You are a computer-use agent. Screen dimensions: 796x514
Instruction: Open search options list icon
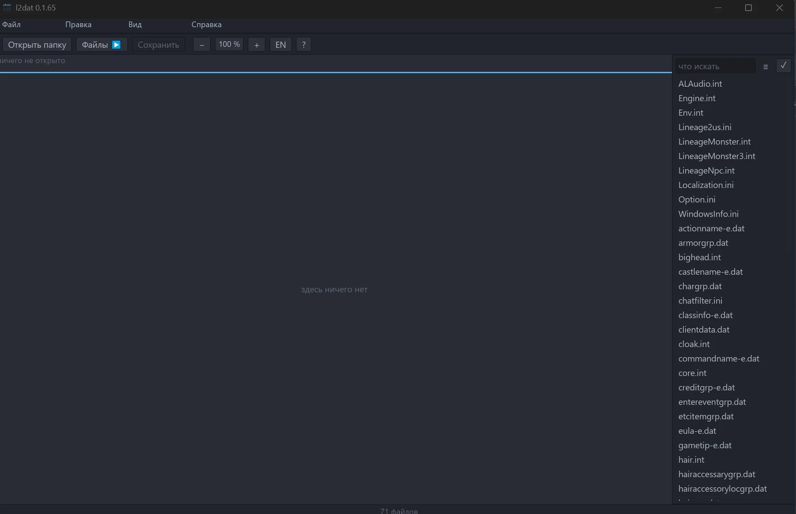coord(765,67)
